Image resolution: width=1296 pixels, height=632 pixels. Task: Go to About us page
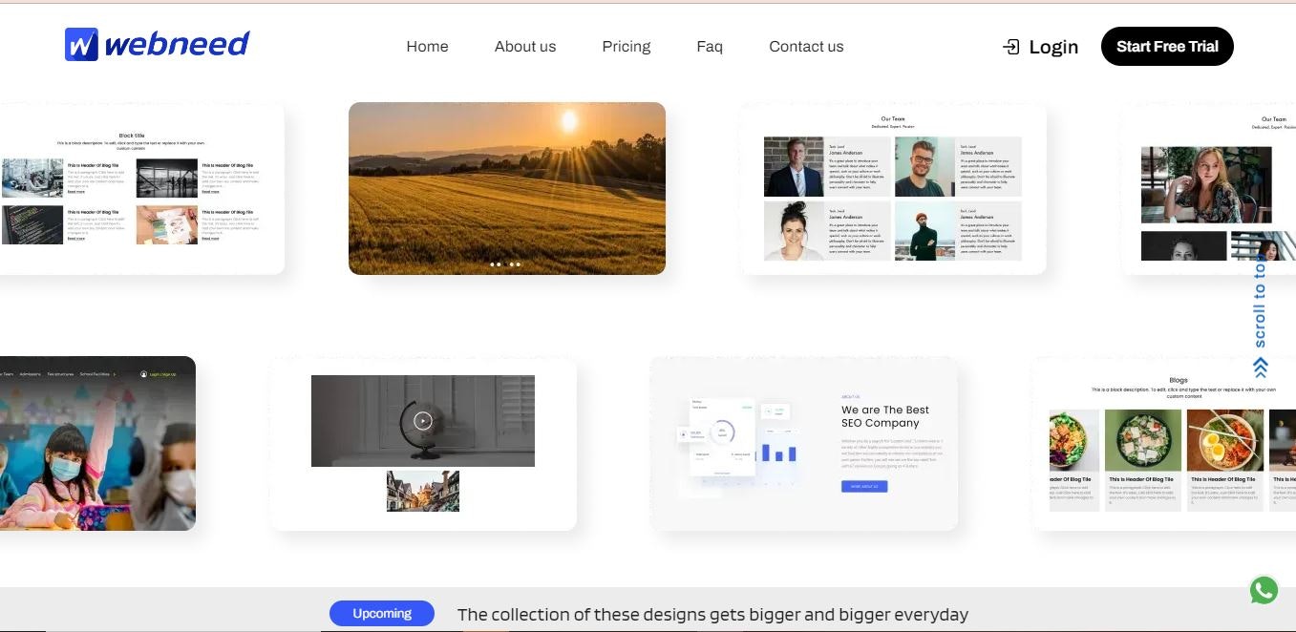tap(525, 46)
